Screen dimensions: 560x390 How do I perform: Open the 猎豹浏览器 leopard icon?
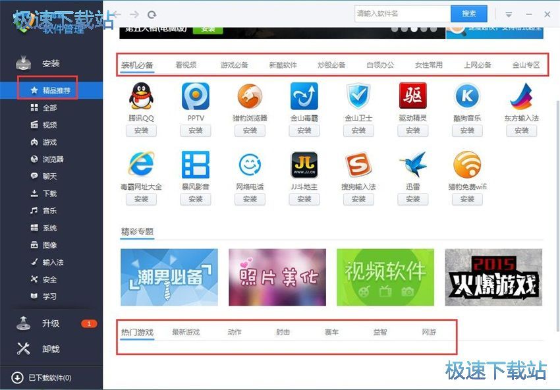(250, 96)
